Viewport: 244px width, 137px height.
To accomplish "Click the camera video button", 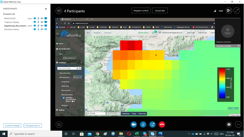I will [x=134, y=124].
